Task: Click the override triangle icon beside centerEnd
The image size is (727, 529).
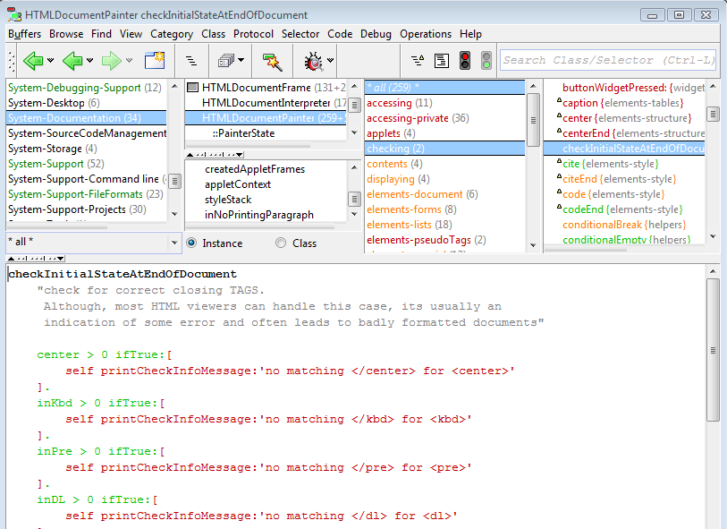Action: pos(559,131)
